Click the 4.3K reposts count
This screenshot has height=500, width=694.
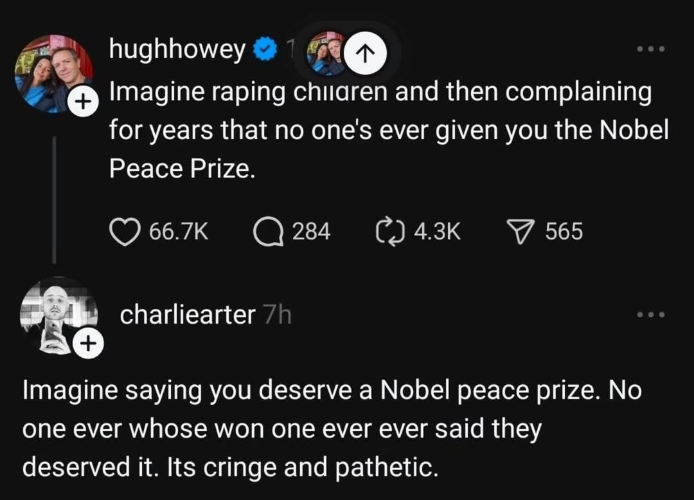(437, 232)
